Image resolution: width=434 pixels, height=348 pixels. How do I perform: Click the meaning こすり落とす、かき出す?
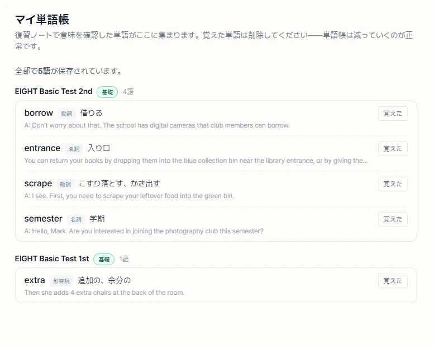click(x=120, y=184)
